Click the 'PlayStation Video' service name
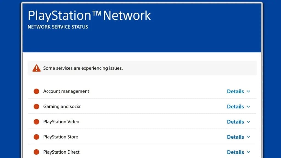Screen dimensions: 281x158 click(x=61, y=122)
